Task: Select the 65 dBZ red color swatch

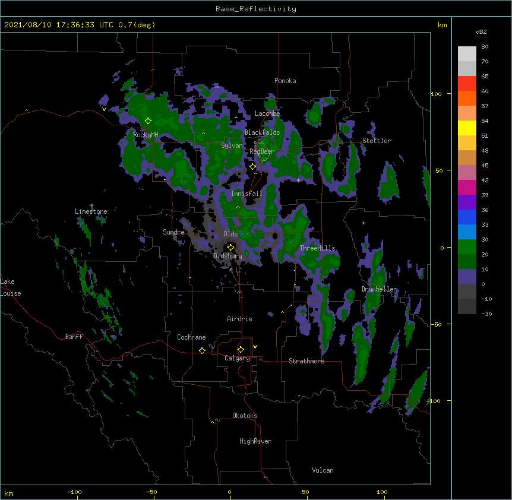Action: pos(467,84)
